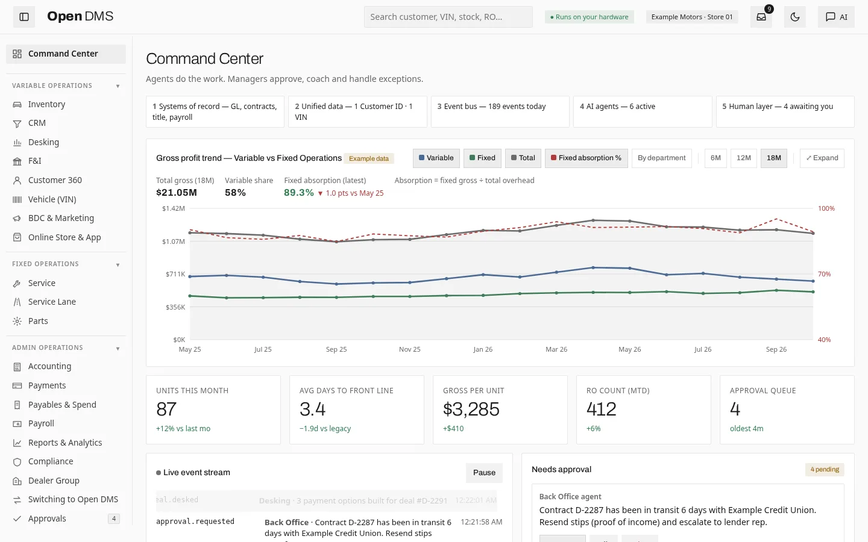Select the 18M time range
Viewport: 868px width, 542px height.
(x=774, y=158)
